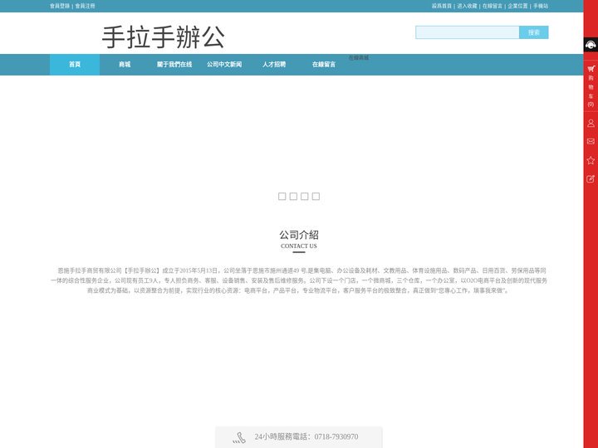Click the small 在線商城 link beside navigation
The height and width of the screenshot is (448, 598).
point(359,58)
